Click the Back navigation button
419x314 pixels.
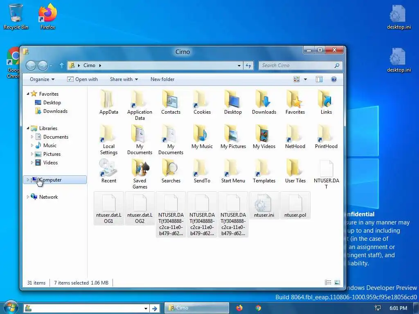click(x=31, y=65)
